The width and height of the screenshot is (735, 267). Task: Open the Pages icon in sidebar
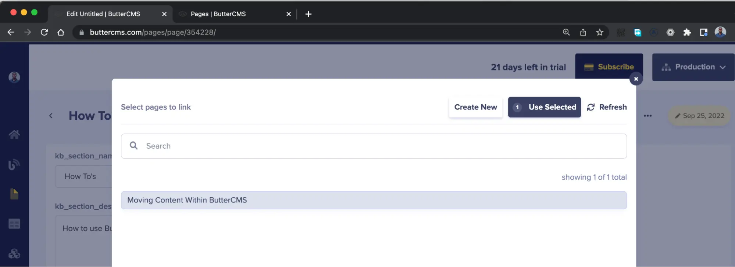[x=14, y=194]
